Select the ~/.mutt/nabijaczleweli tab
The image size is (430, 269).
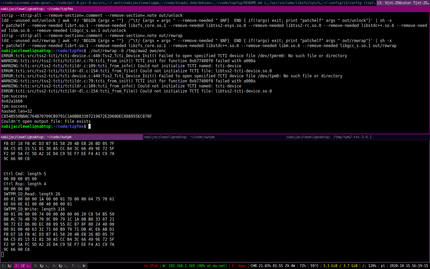134,3
